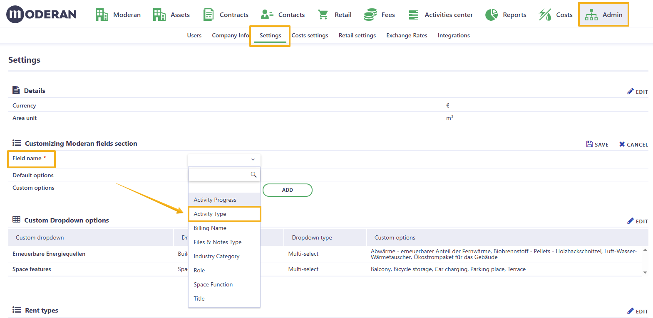Select Activity Progress from the dropdown list

(224, 200)
